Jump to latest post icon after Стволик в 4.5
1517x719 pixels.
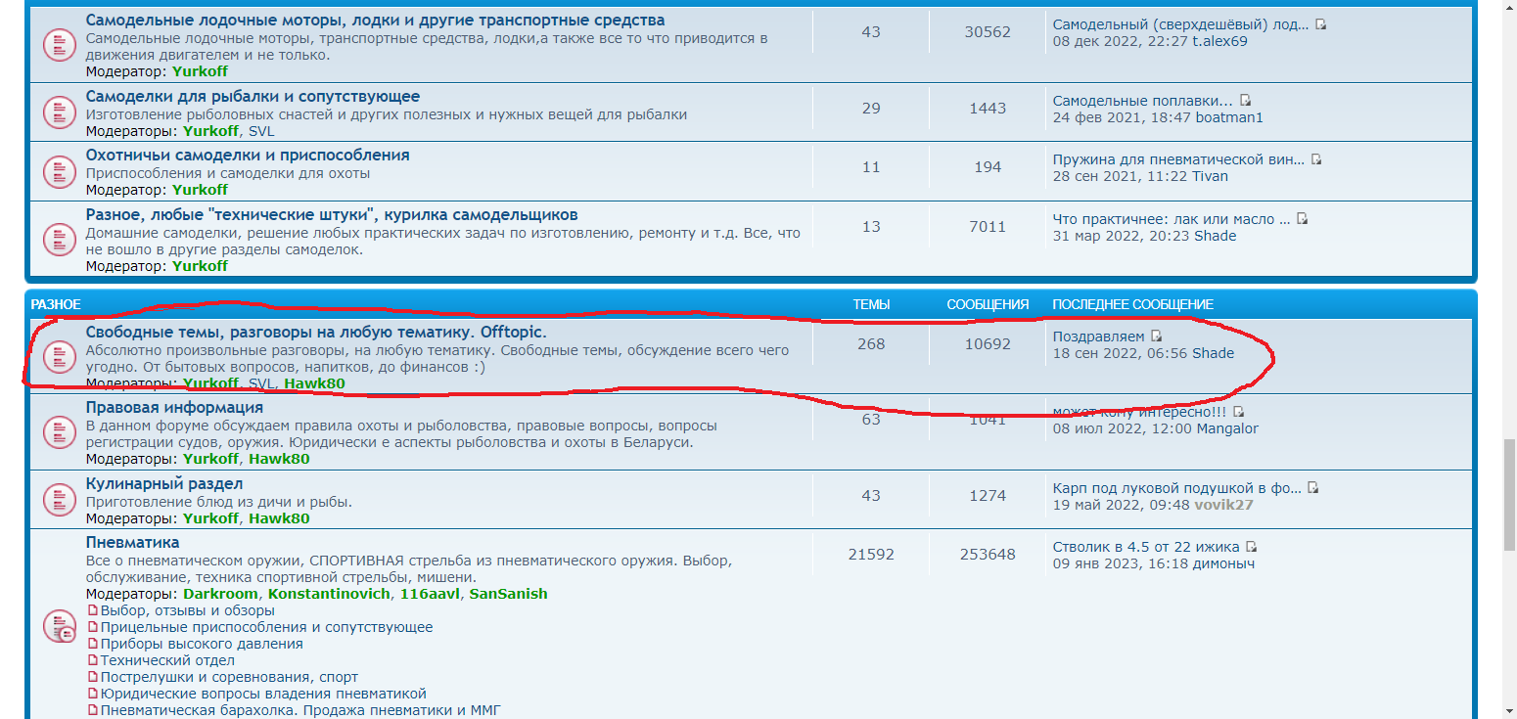pos(1251,547)
